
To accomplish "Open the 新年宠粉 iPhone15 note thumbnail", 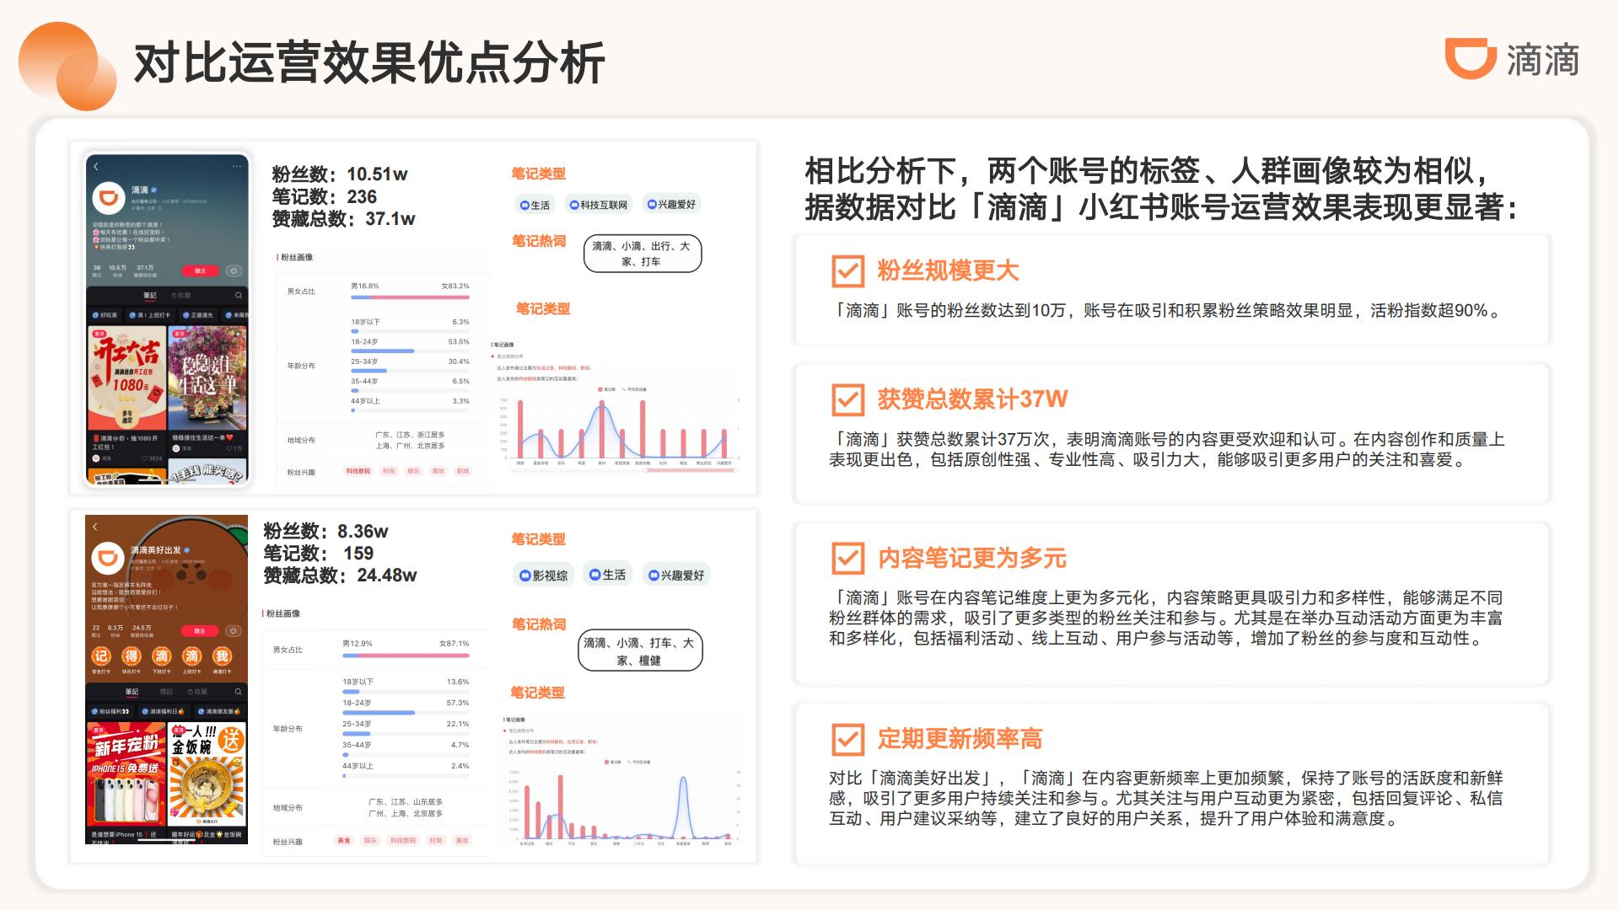I will pos(126,773).
